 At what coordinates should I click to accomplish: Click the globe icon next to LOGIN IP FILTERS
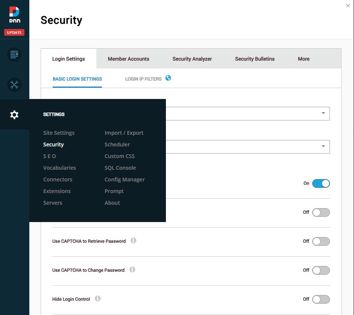[x=168, y=78]
